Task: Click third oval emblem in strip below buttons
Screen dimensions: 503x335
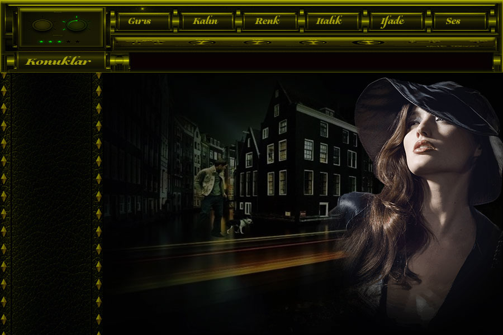Action: [x=312, y=42]
